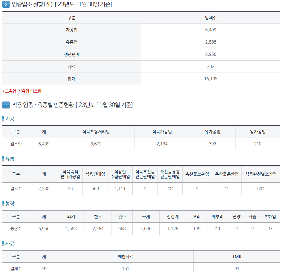
Task: Click the 합계 total value 16,195
Action: (x=211, y=79)
